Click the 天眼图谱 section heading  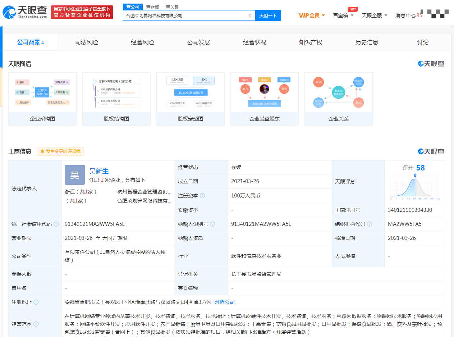pyautogui.click(x=20, y=64)
